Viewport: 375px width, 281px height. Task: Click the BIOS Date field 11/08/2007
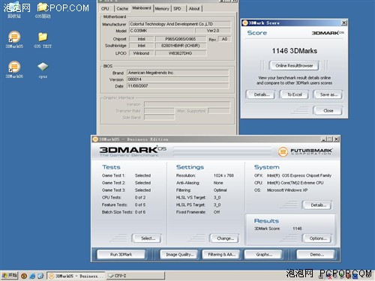tap(178, 86)
